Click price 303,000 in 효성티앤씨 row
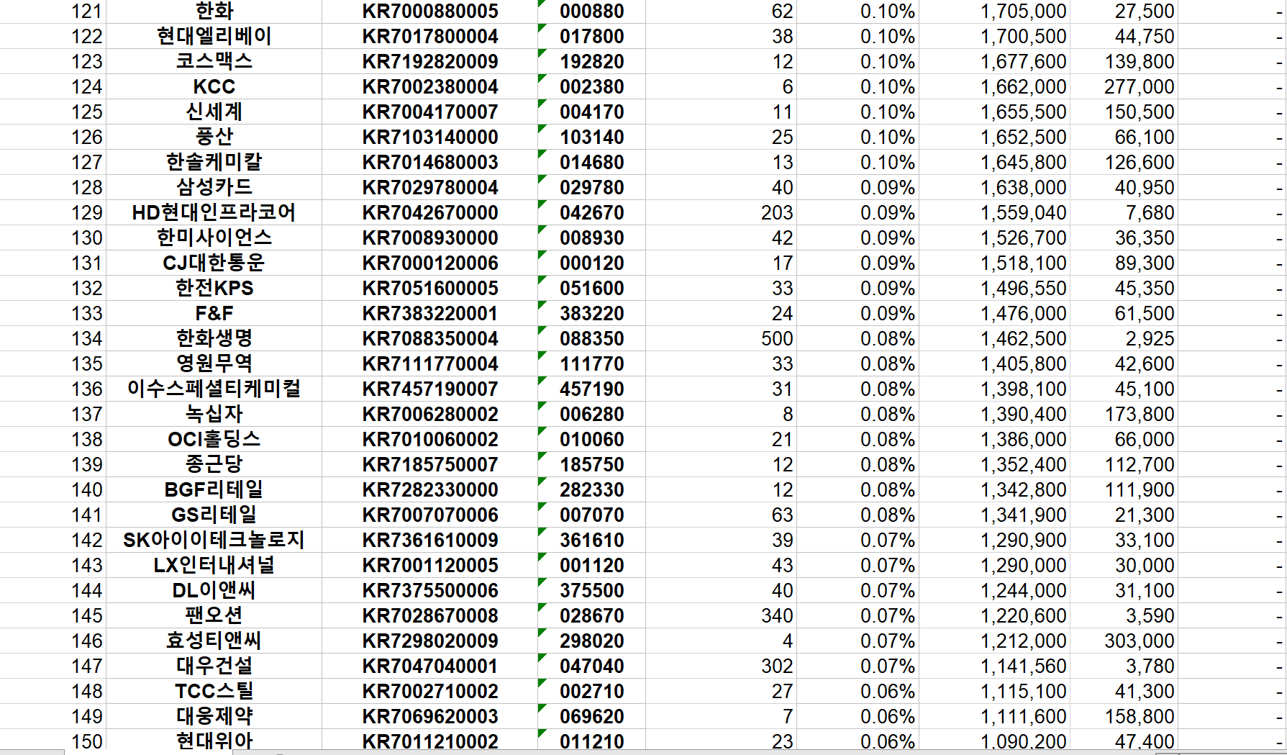Viewport: 1287px width, 755px height. [x=1124, y=641]
